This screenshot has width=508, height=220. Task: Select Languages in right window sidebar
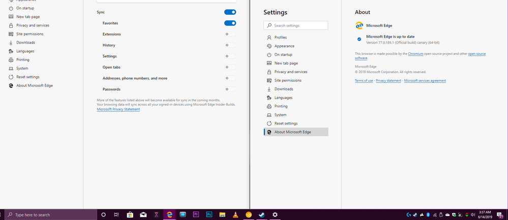click(296, 98)
